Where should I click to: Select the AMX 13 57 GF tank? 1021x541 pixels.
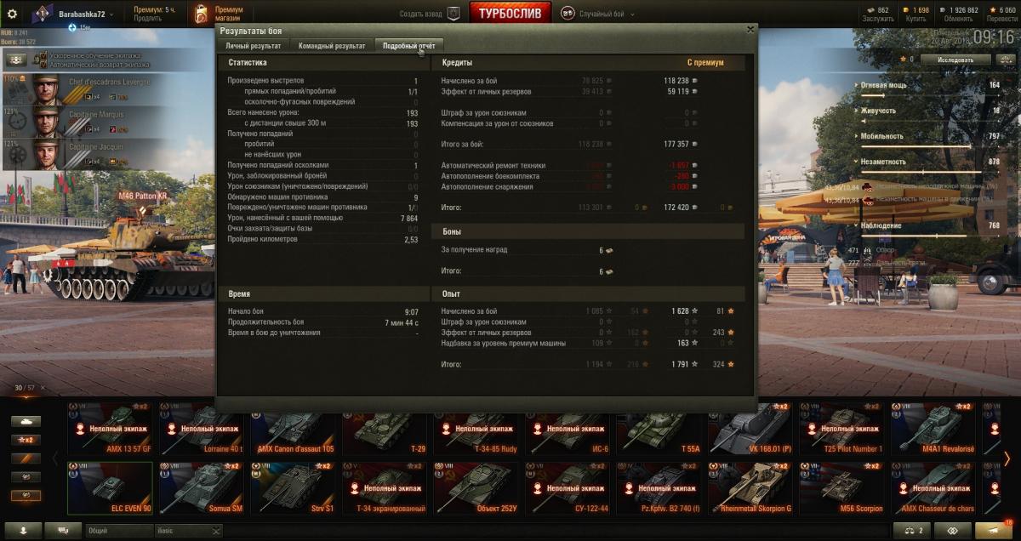tap(111, 429)
